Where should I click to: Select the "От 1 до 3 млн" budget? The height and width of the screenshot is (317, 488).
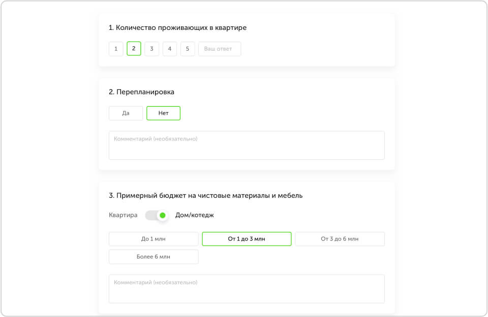[x=247, y=239]
